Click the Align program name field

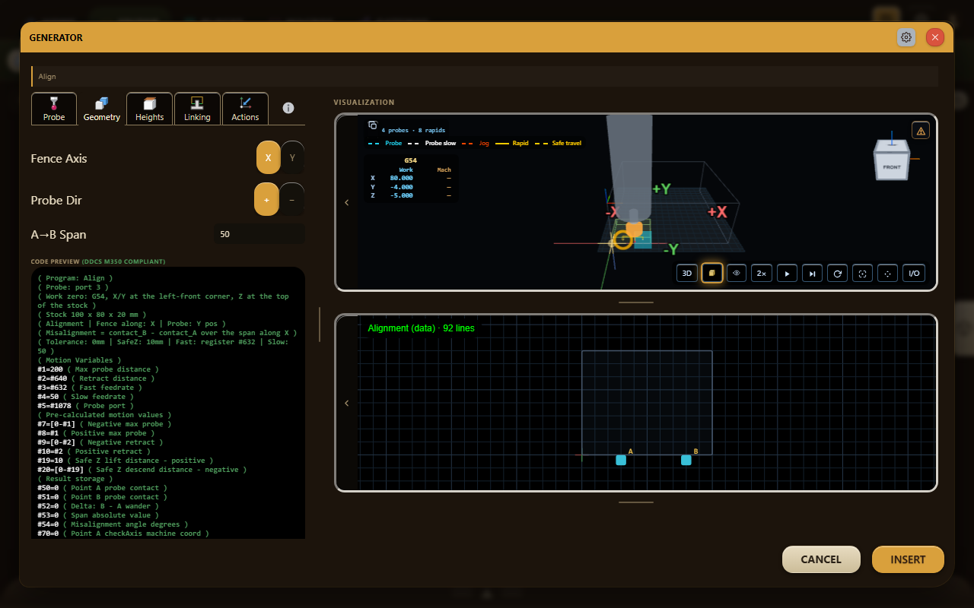click(x=485, y=76)
